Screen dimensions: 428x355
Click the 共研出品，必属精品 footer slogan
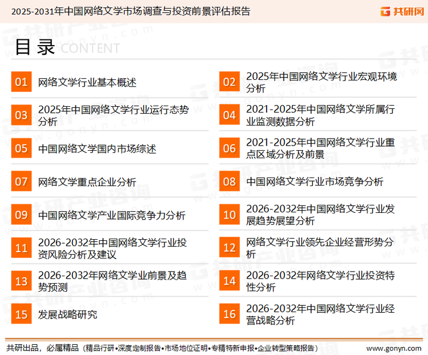pos(43,348)
